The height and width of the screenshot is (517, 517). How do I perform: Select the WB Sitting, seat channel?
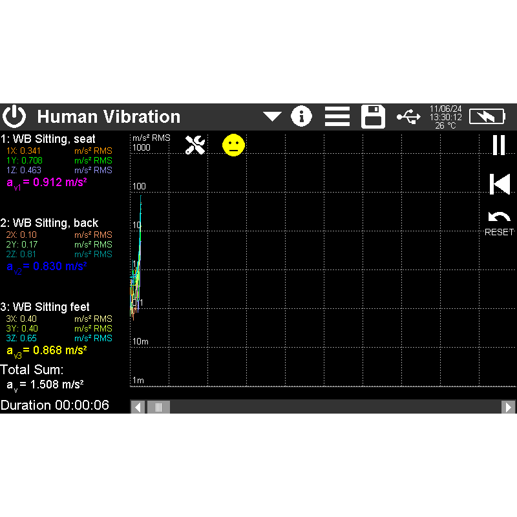coord(48,139)
